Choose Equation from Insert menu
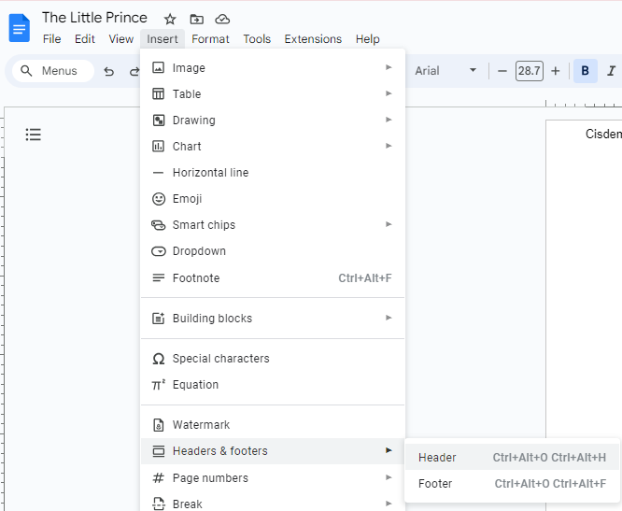Image resolution: width=622 pixels, height=511 pixels. tap(273, 385)
